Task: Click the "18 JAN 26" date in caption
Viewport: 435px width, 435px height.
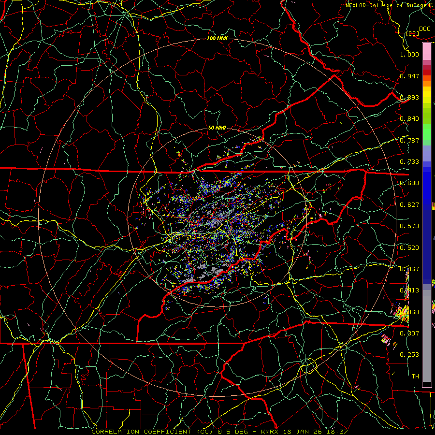Action: click(x=303, y=432)
